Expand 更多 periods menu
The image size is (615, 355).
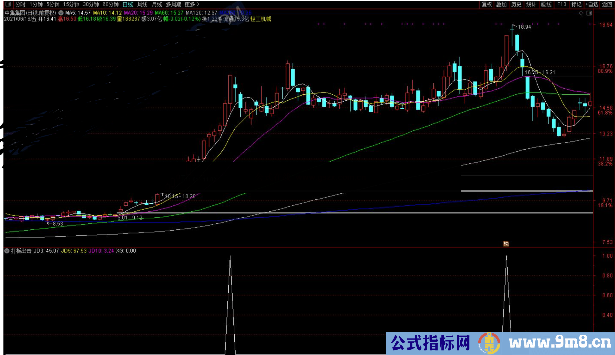(x=192, y=4)
